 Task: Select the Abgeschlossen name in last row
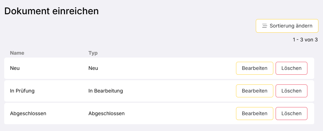click(28, 114)
